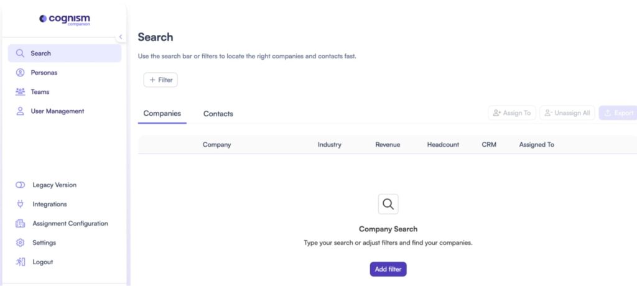Image resolution: width=637 pixels, height=286 pixels.
Task: Click the Teams group icon
Action: click(x=20, y=92)
